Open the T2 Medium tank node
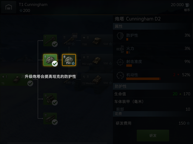193x144 pixels. [97, 80]
